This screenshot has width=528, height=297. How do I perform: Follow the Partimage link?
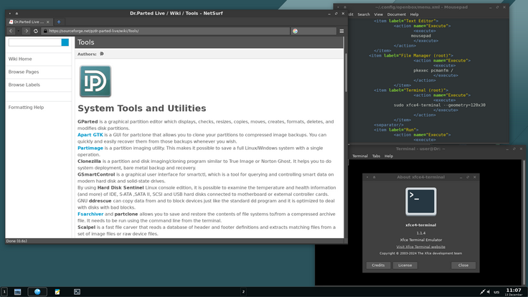pos(90,148)
